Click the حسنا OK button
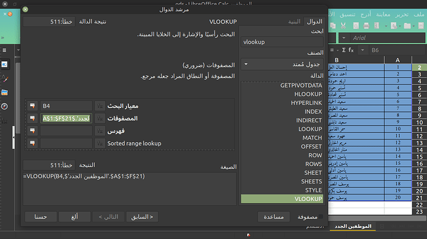The width and height of the screenshot is (427, 239). click(41, 217)
